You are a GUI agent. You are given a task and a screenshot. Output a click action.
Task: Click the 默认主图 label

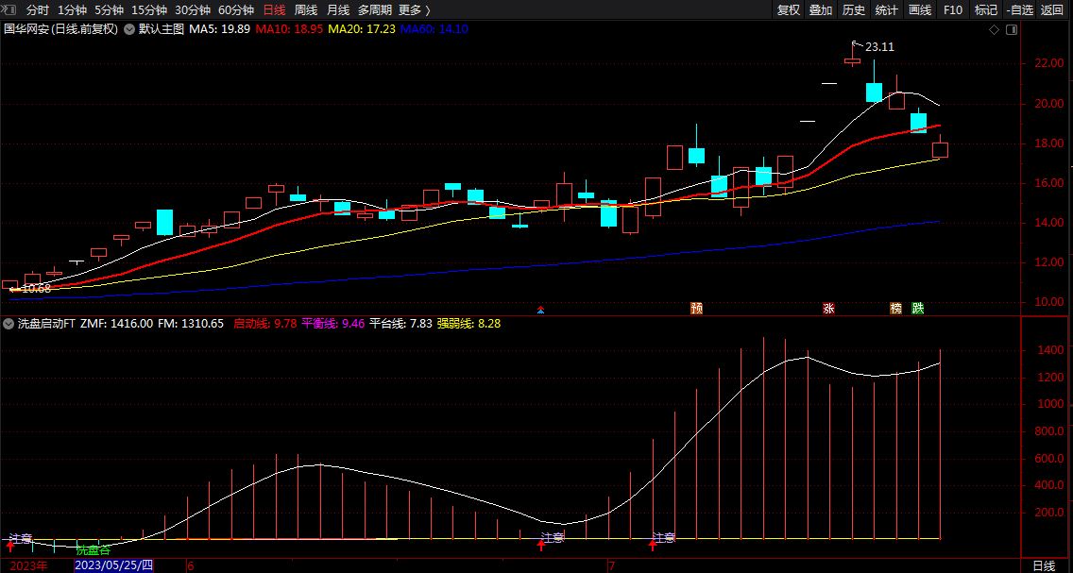(x=162, y=29)
